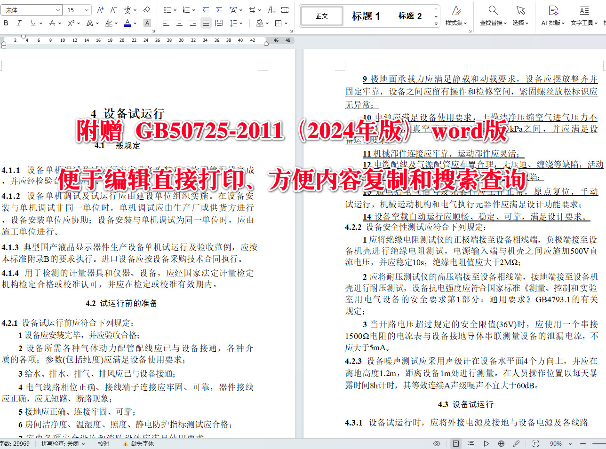Click the character scaling icon
The height and width of the screenshot is (449, 606).
(x=233, y=10)
